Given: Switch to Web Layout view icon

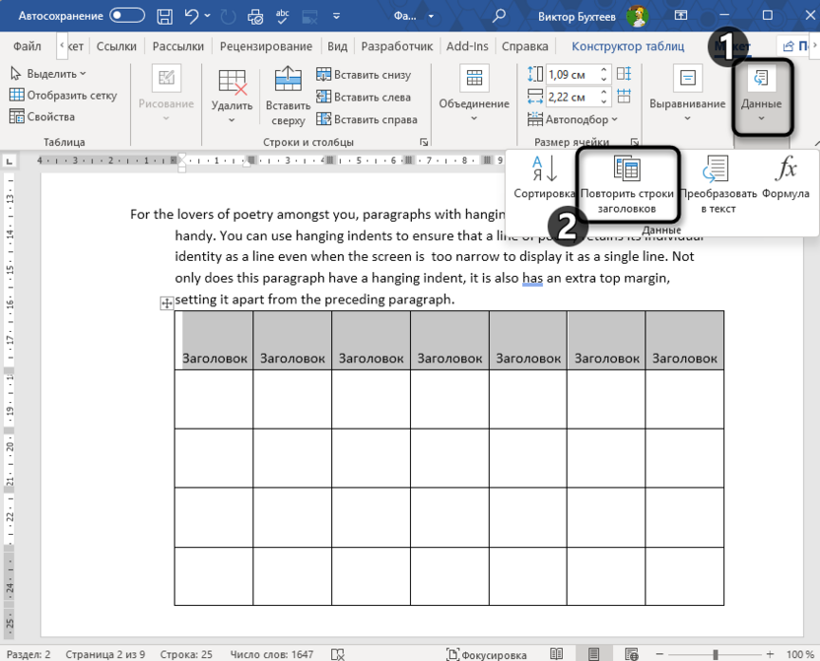Looking at the screenshot, I should click(631, 654).
